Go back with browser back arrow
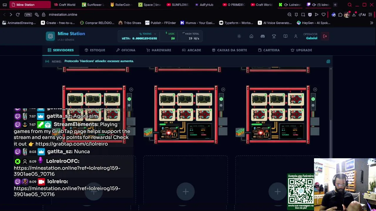 4,14
